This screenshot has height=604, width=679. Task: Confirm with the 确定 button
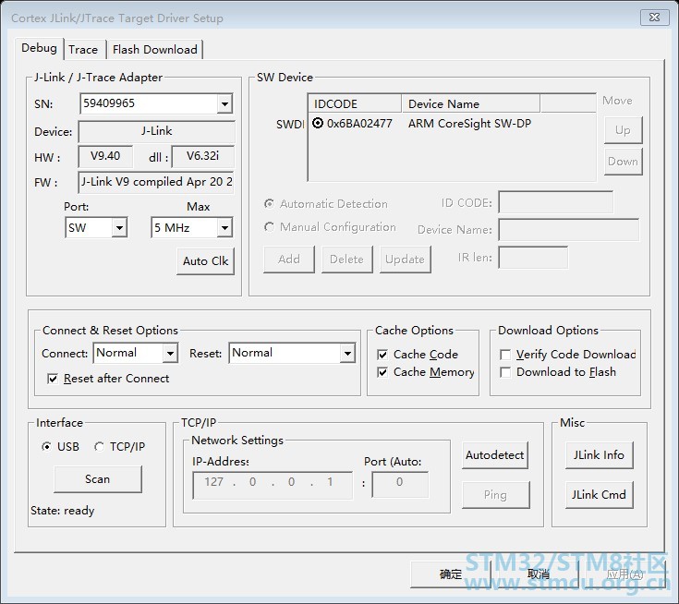coord(451,574)
